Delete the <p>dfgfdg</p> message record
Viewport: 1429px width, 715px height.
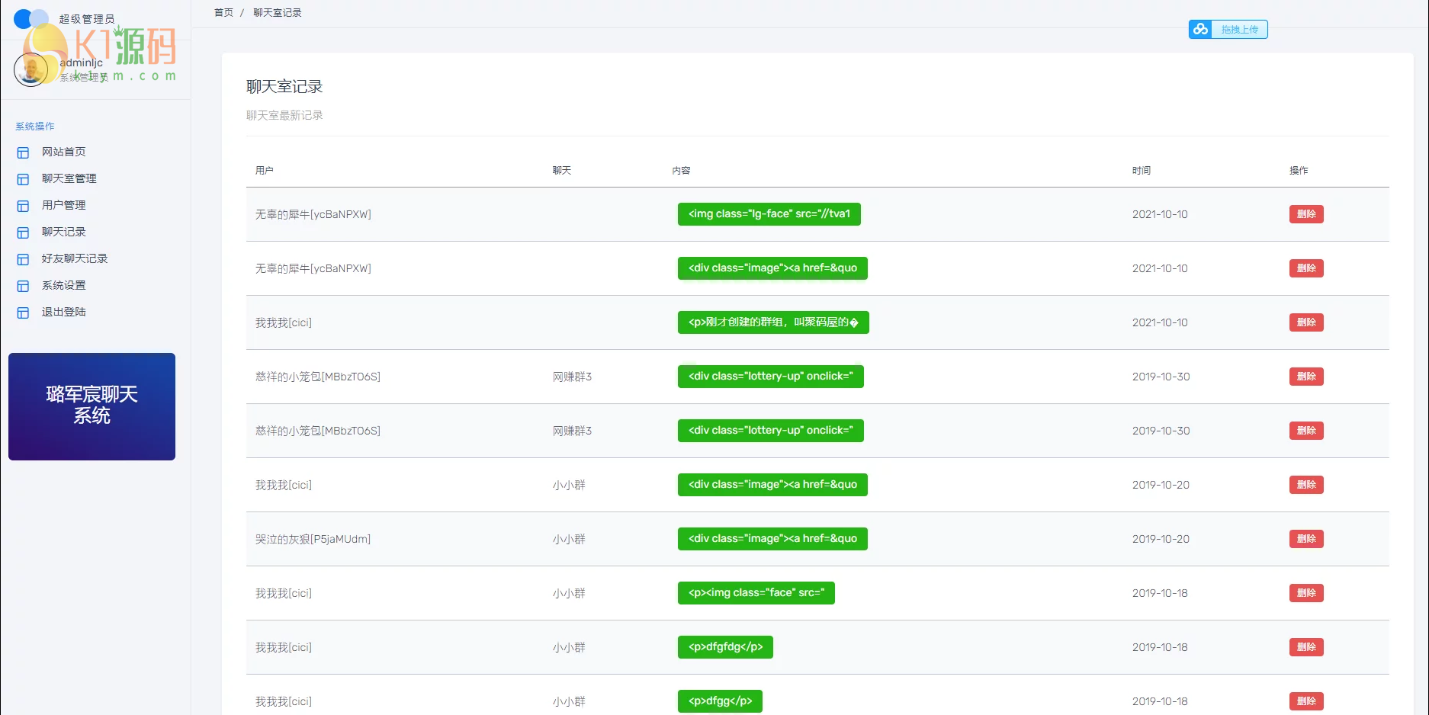[1305, 647]
